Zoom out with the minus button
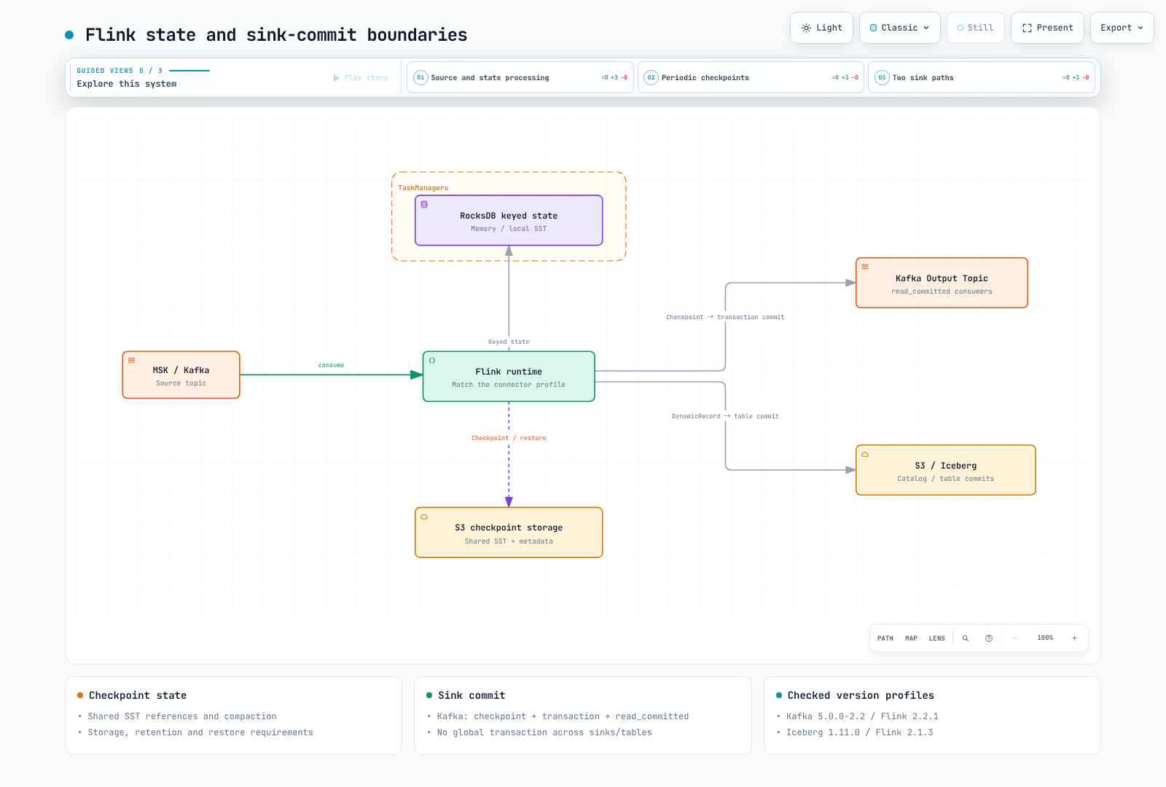This screenshot has width=1166, height=787. click(x=1015, y=638)
